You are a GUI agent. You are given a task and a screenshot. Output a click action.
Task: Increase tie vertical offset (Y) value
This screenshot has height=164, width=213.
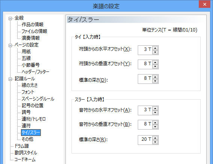pyautogui.click(x=155, y=63)
